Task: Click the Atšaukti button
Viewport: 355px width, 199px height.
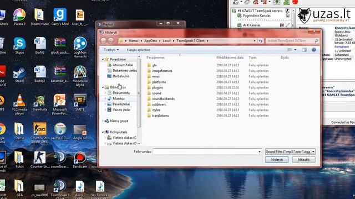Action: (x=303, y=160)
